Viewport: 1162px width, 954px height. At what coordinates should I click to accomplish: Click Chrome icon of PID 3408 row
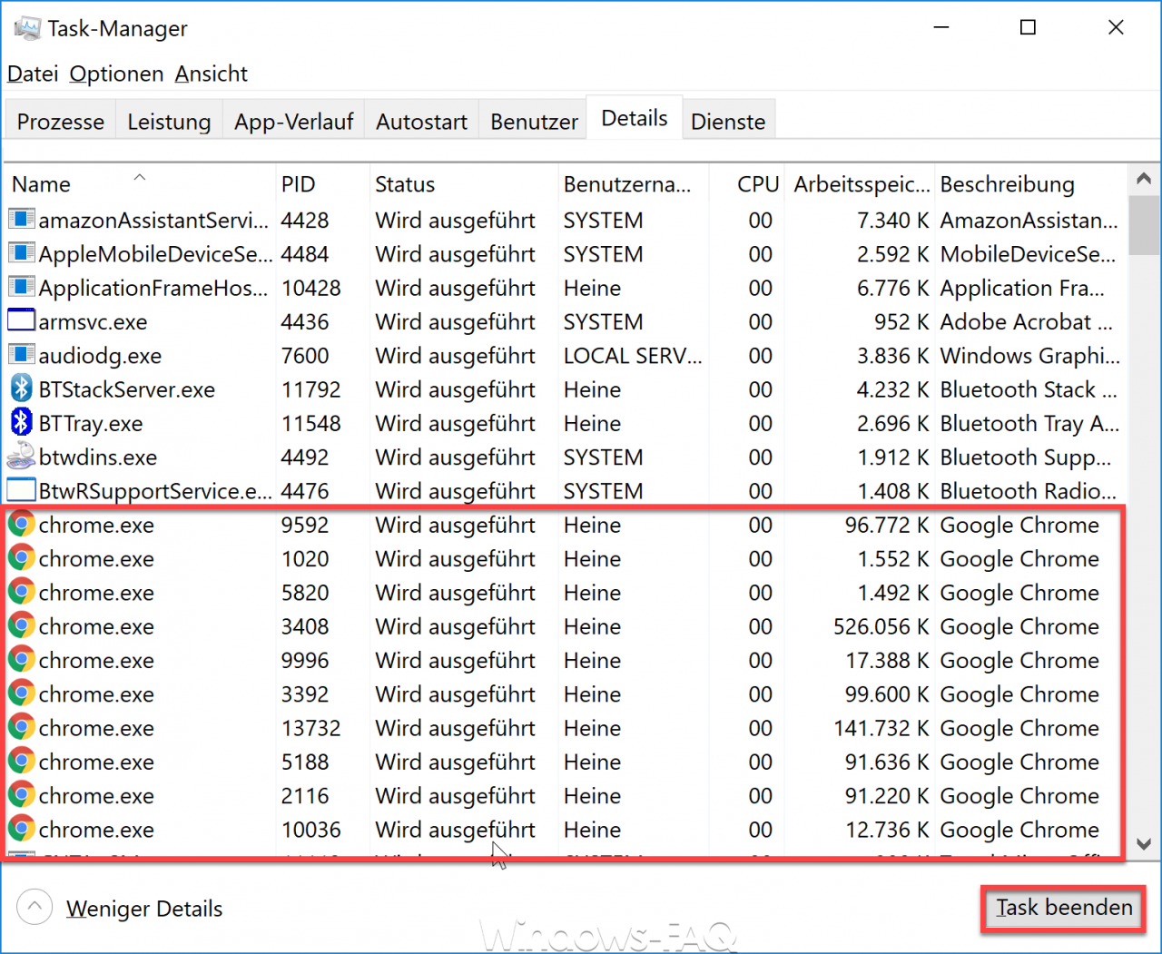tap(22, 625)
